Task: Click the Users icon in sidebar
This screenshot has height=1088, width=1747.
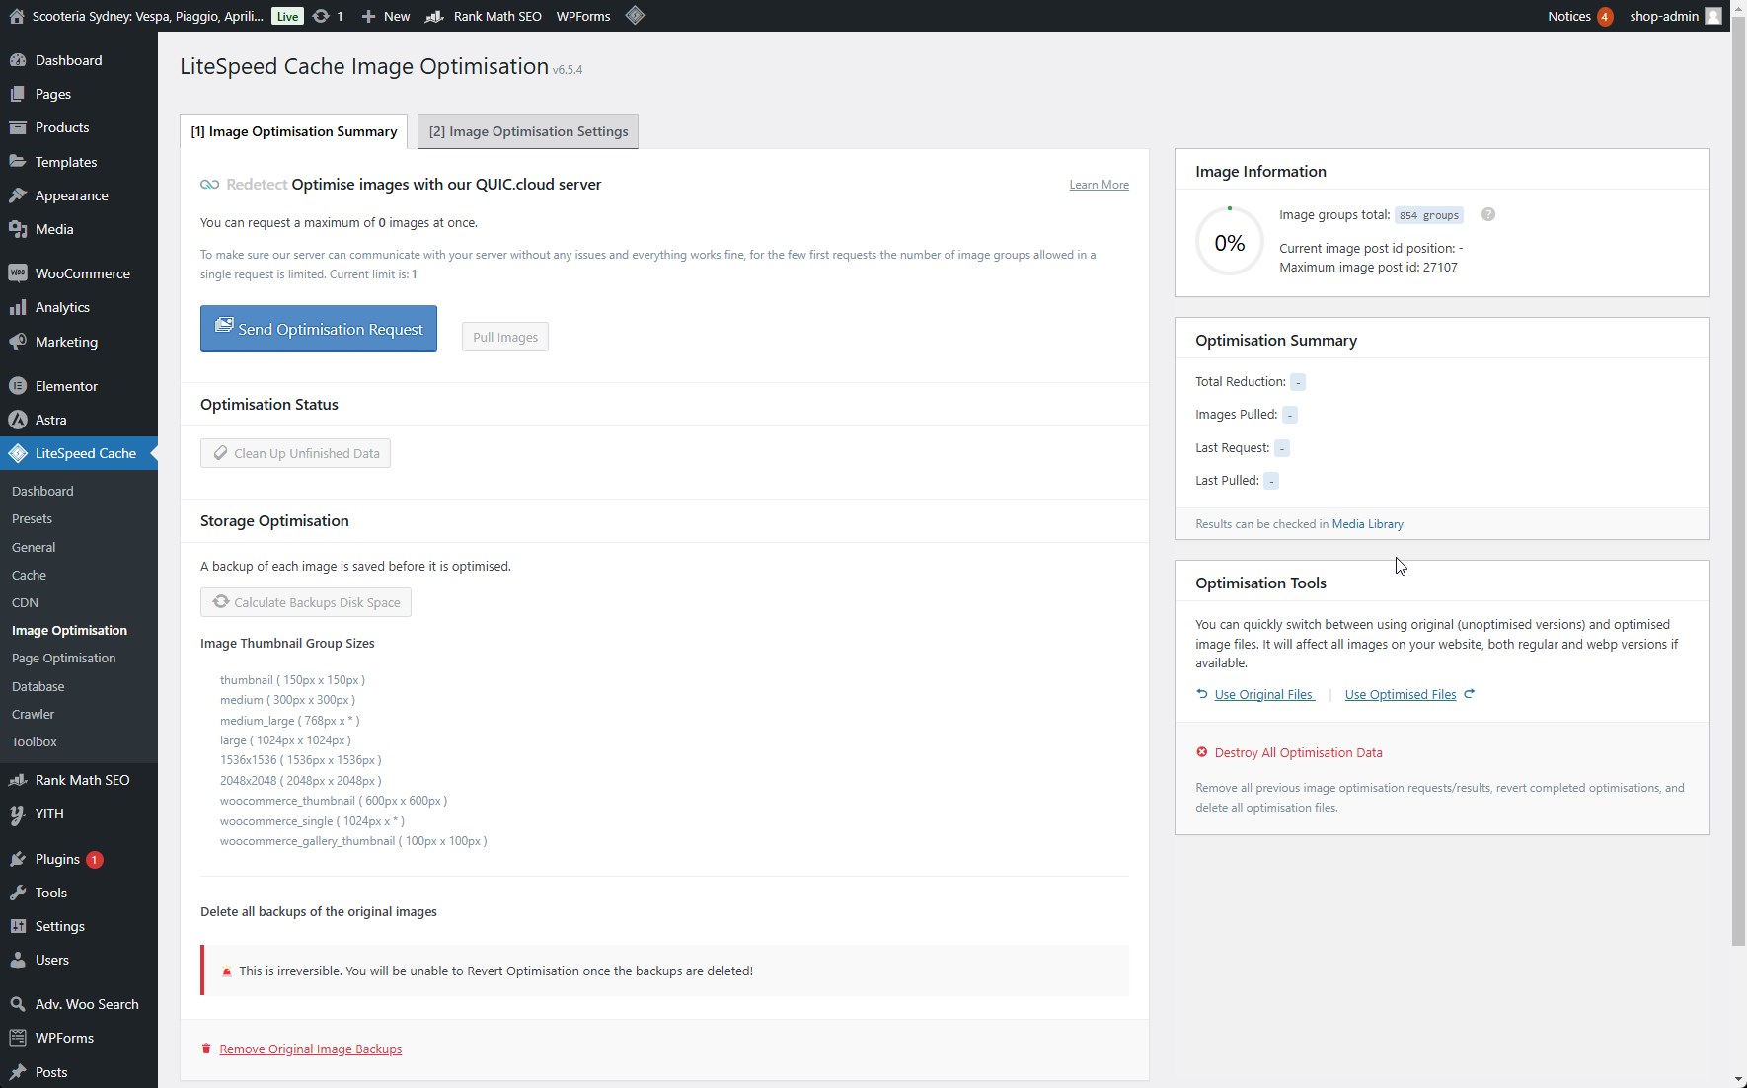Action: 18,960
